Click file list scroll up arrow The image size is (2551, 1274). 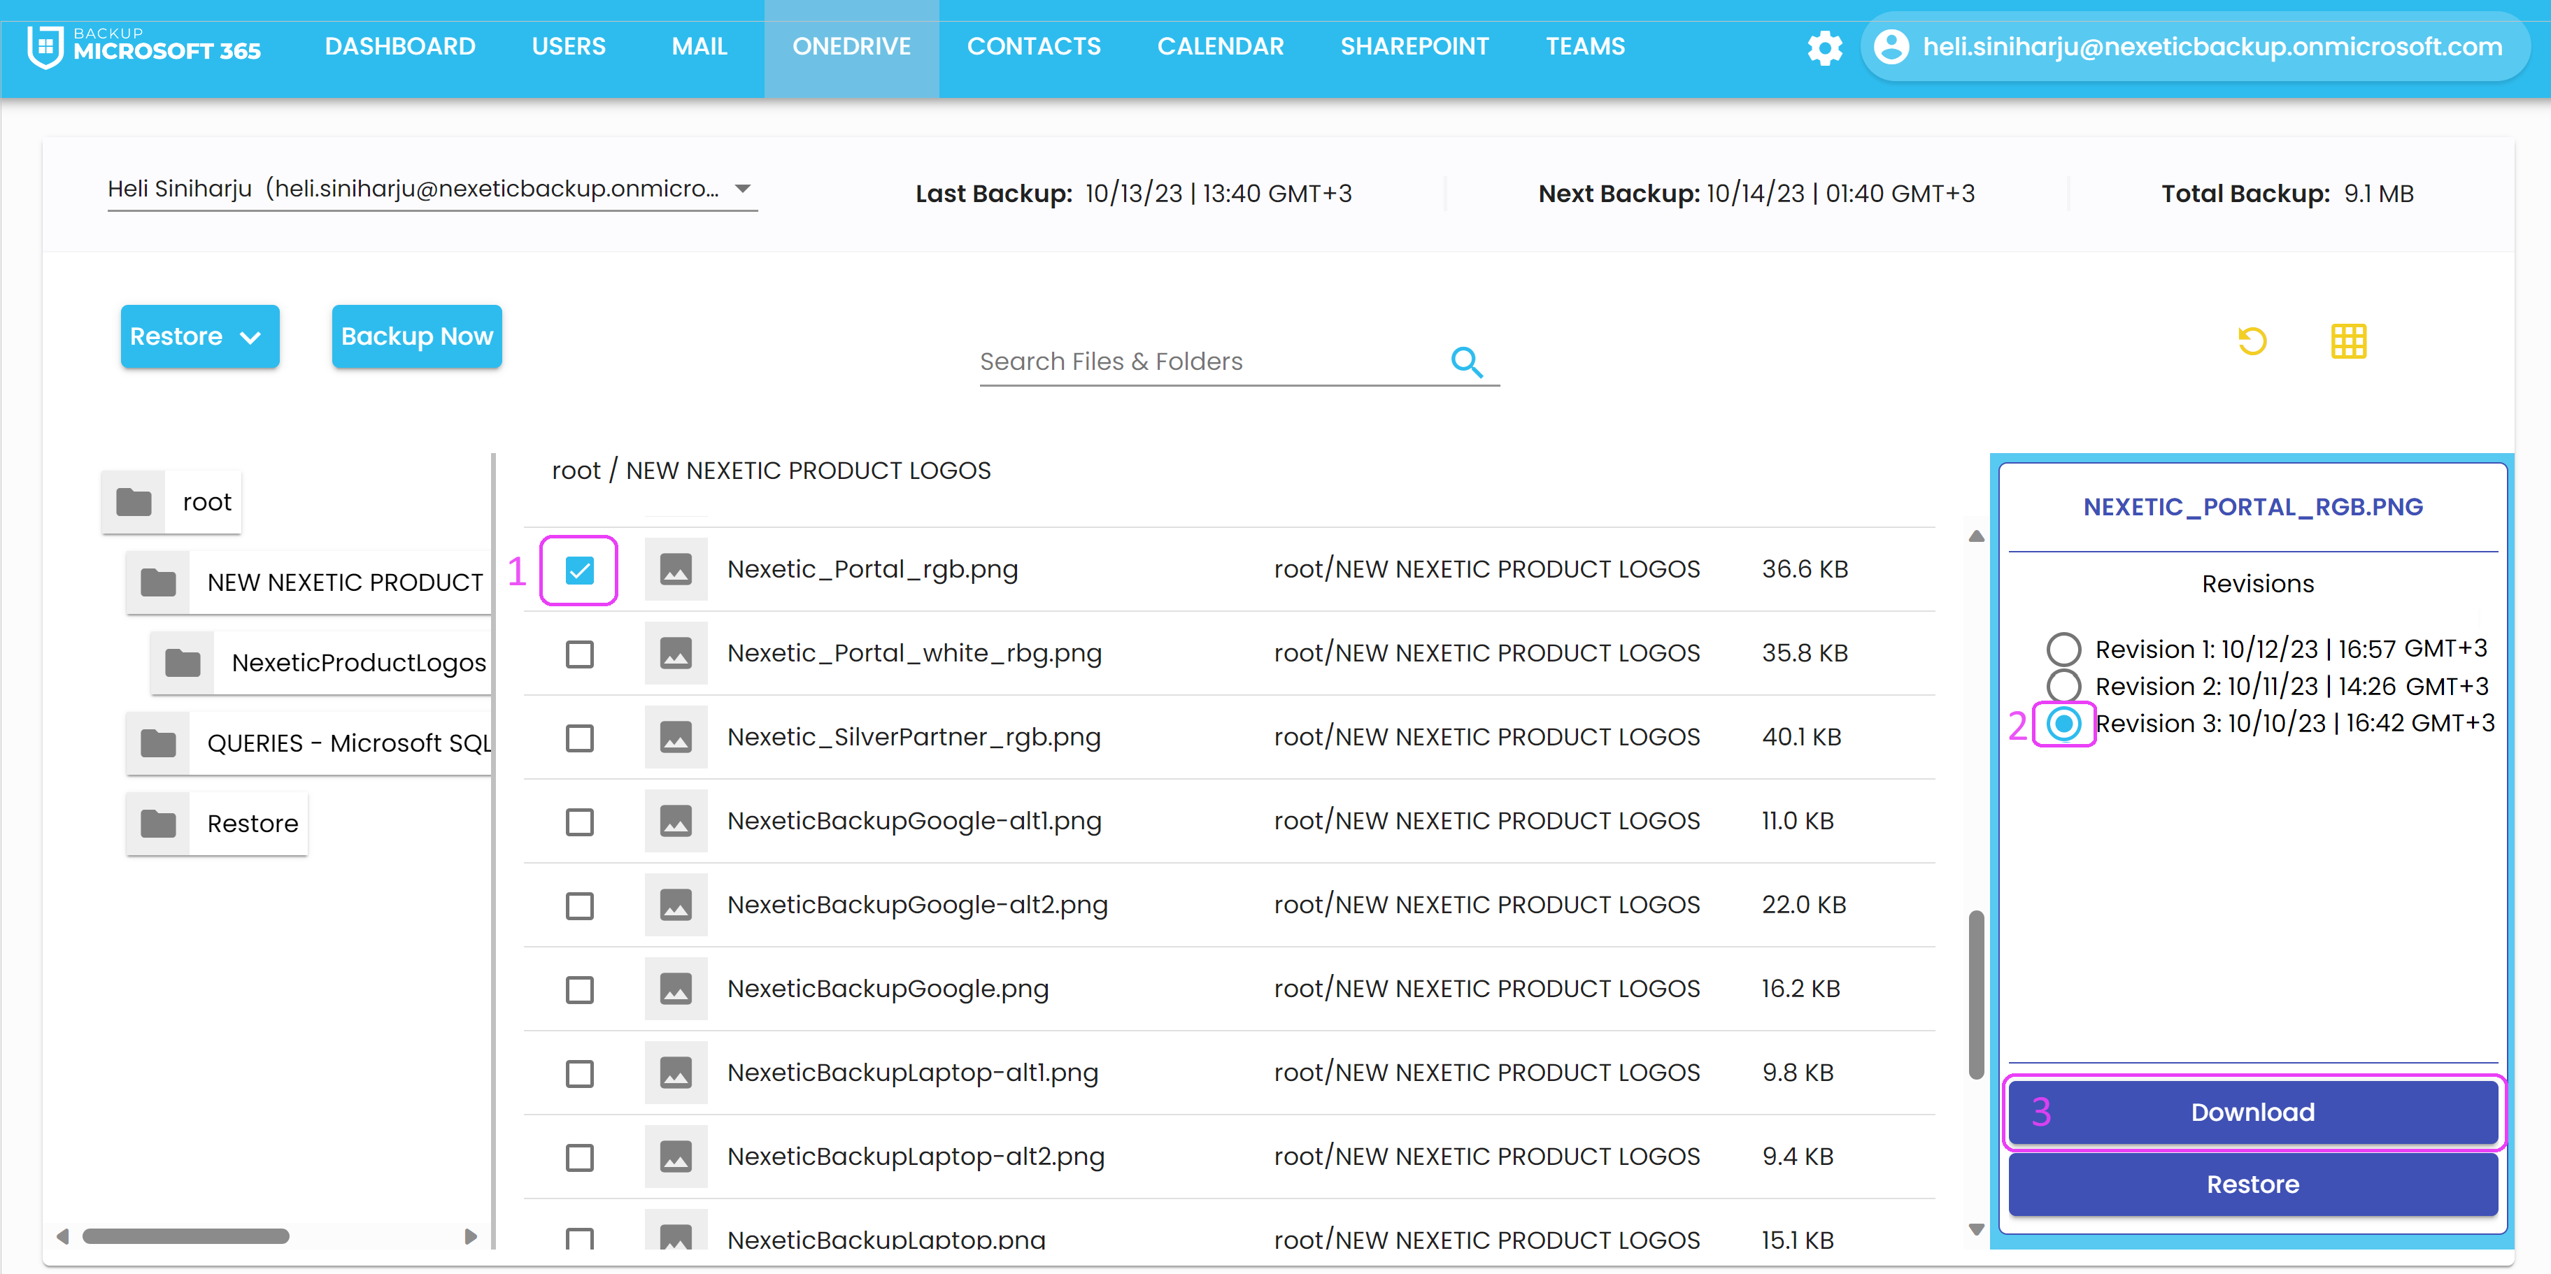point(1975,536)
